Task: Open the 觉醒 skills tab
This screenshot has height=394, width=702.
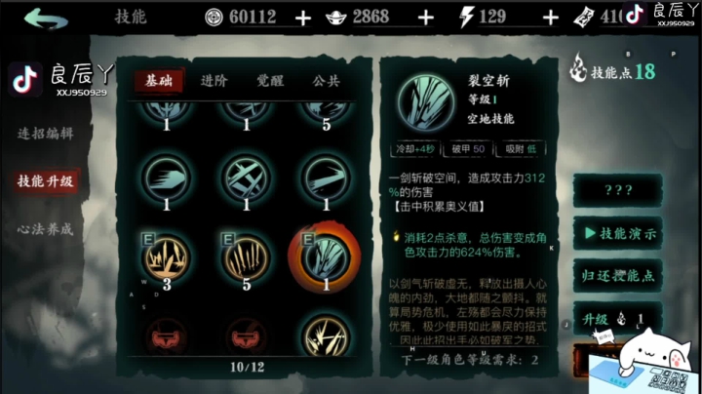Action: coord(270,81)
